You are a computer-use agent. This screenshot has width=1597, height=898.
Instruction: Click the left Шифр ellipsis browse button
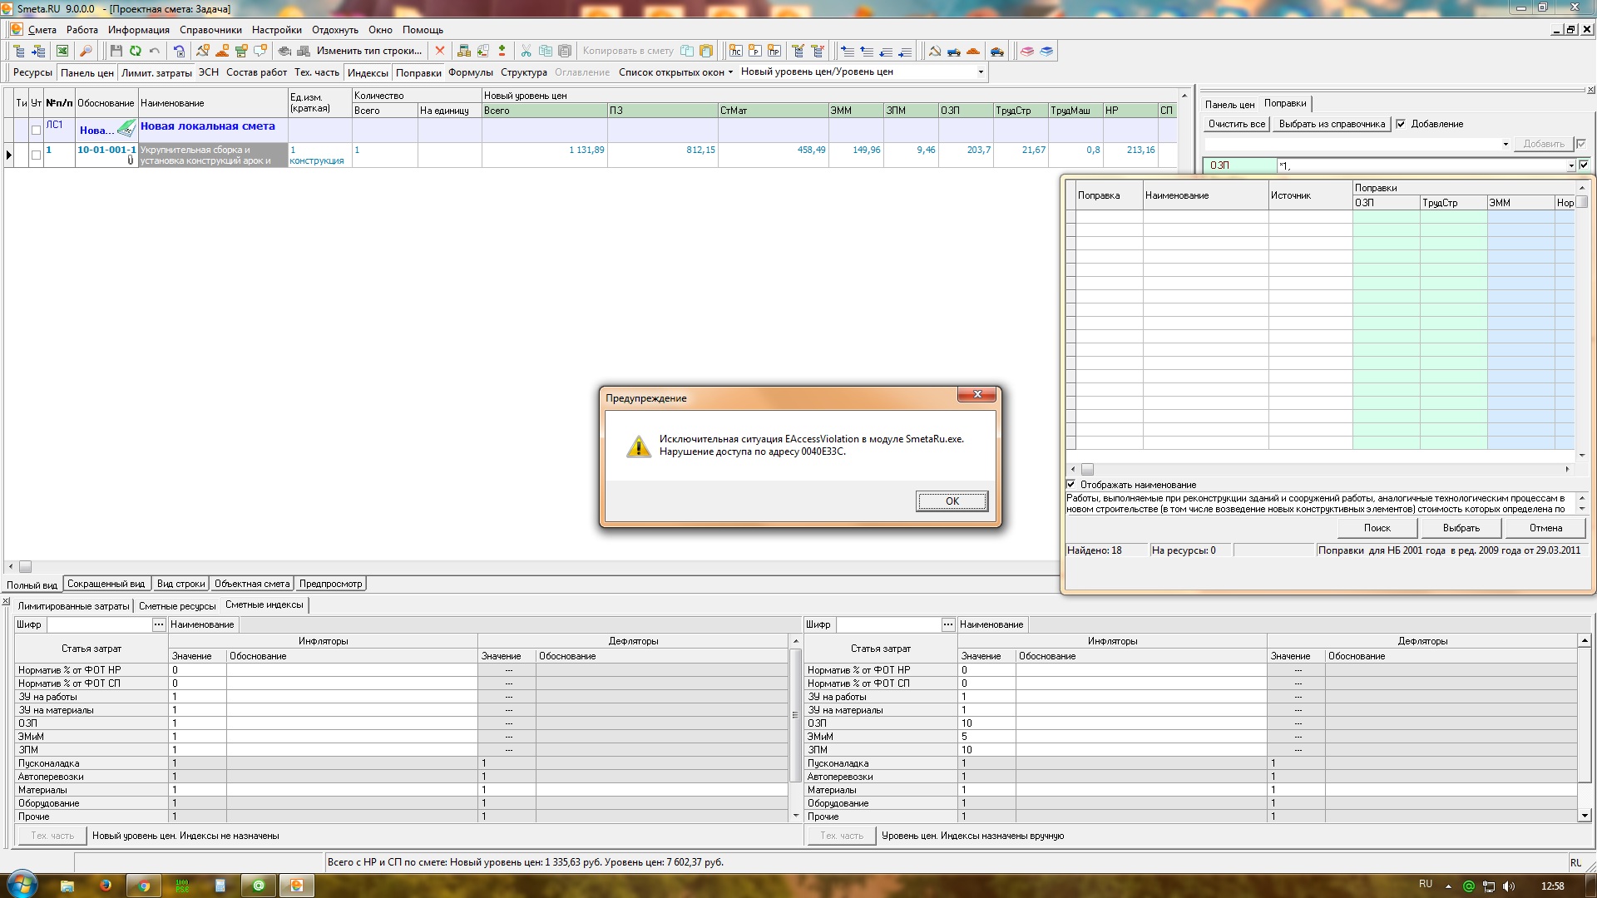click(158, 624)
